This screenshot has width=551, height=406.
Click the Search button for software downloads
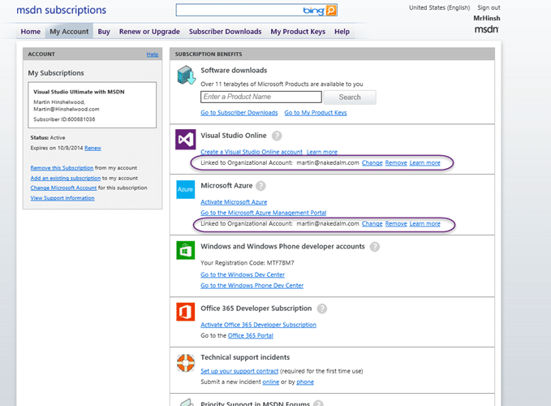pyautogui.click(x=350, y=97)
